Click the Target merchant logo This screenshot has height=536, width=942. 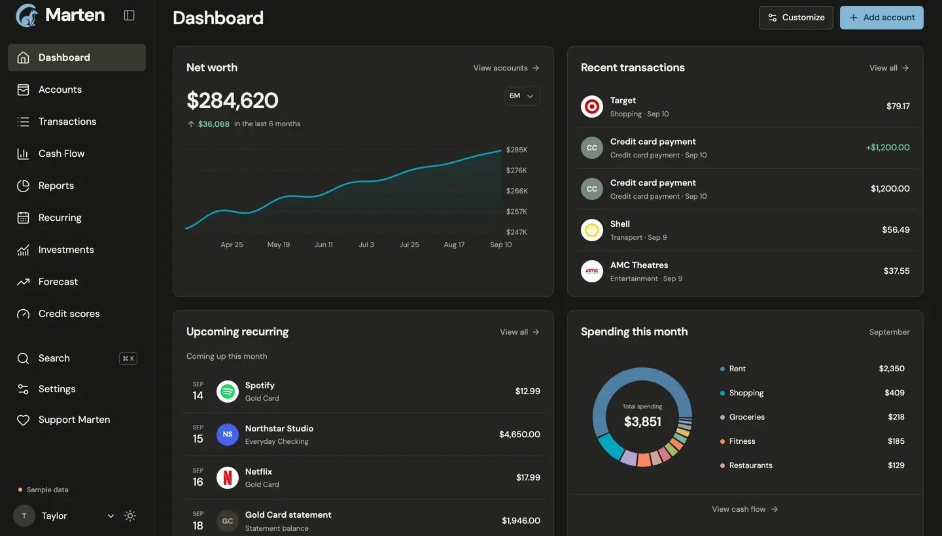coord(592,107)
